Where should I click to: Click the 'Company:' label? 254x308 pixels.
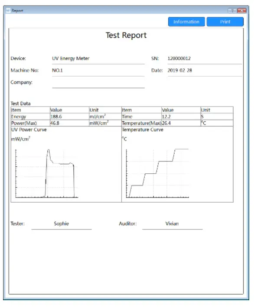coord(21,82)
